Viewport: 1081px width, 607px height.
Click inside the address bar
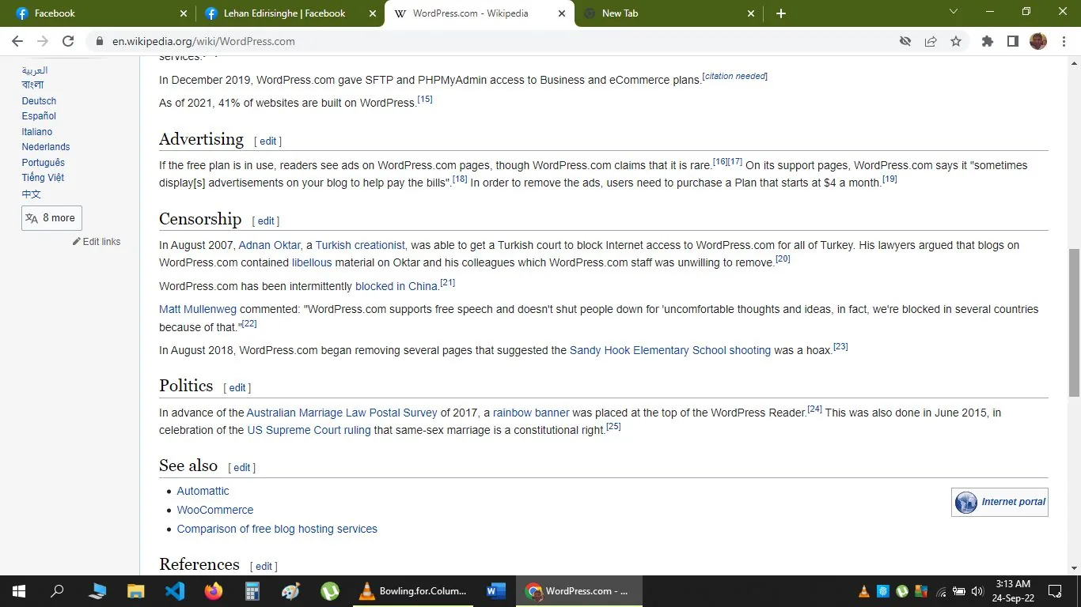tap(317, 41)
